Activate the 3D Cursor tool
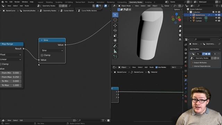This screenshot has width=222, height=125. tap(115, 20)
